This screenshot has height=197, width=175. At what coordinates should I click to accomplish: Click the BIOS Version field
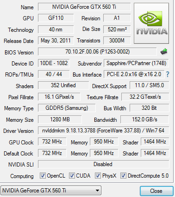tap(97, 52)
